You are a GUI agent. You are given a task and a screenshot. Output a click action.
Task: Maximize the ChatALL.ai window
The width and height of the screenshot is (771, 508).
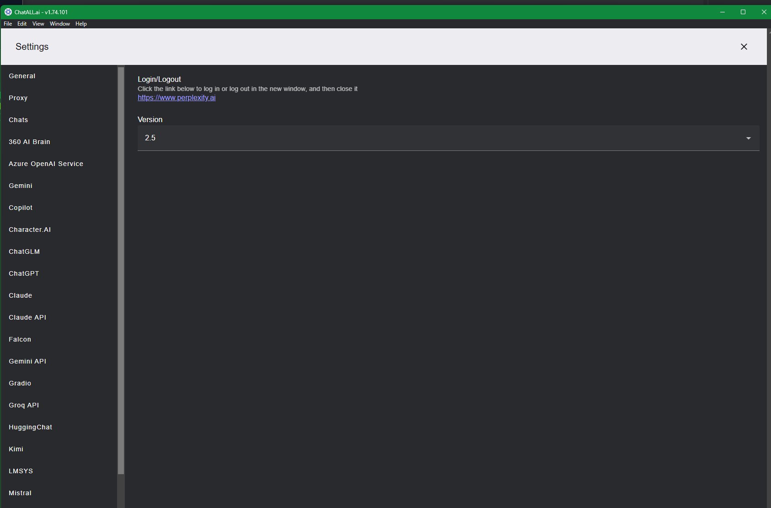pyautogui.click(x=743, y=12)
